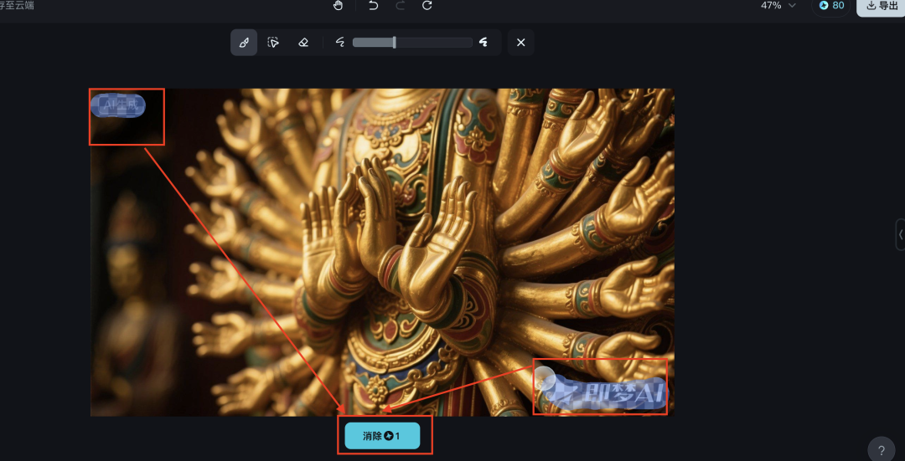Image resolution: width=905 pixels, height=461 pixels.
Task: Select the hand pan tool
Action: [x=339, y=6]
